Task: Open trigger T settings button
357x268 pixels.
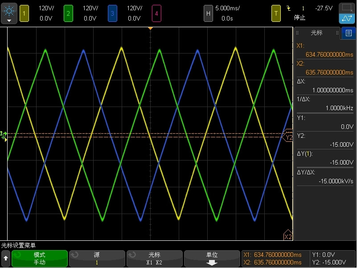Action: 276,13
